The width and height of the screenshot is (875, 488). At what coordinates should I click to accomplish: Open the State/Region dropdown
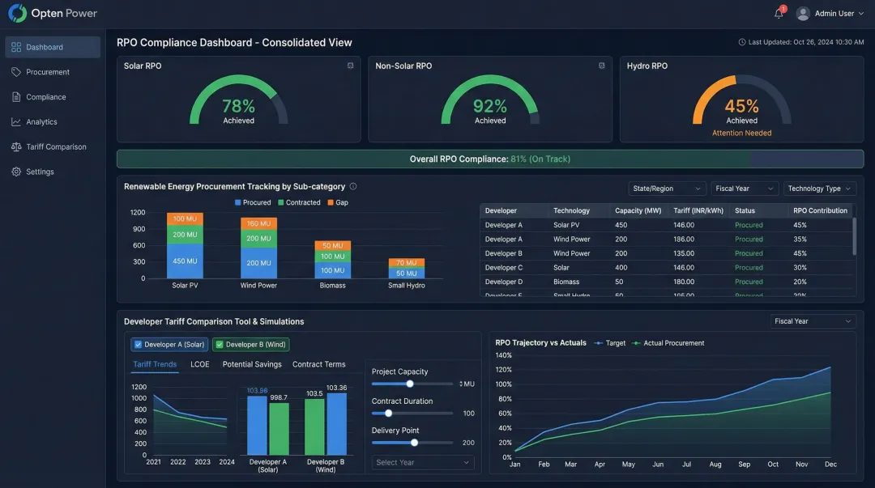(666, 188)
